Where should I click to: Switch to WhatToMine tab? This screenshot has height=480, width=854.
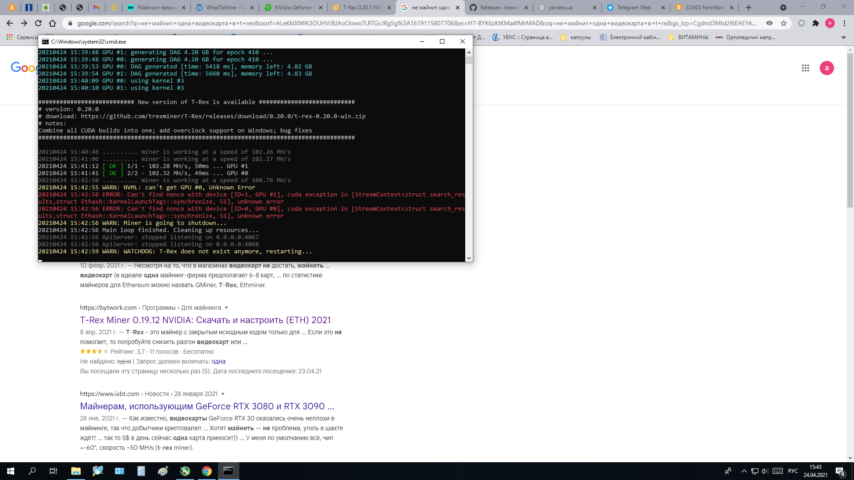226,8
